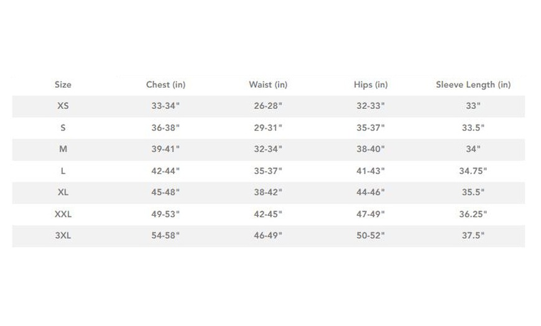Screen dimensions: 541x326
Task: Click the 3XL size row label
Action: [63, 236]
